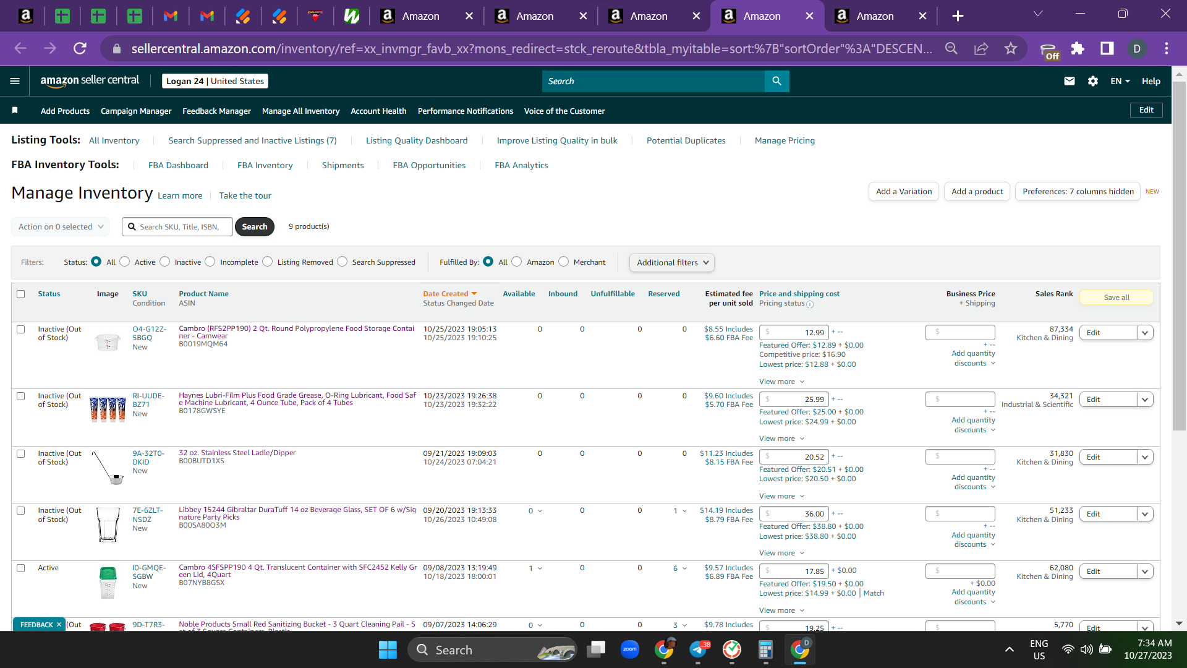This screenshot has width=1187, height=668.
Task: Open Preferences: 7 columns hidden
Action: (1078, 192)
